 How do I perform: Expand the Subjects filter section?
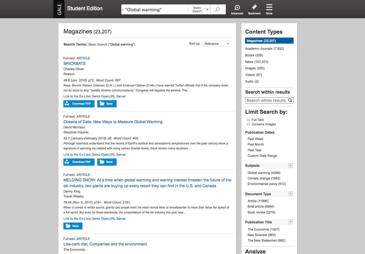point(291,165)
